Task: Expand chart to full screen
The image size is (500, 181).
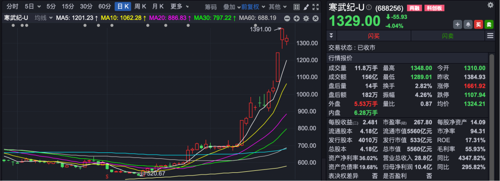Action: coord(315,6)
